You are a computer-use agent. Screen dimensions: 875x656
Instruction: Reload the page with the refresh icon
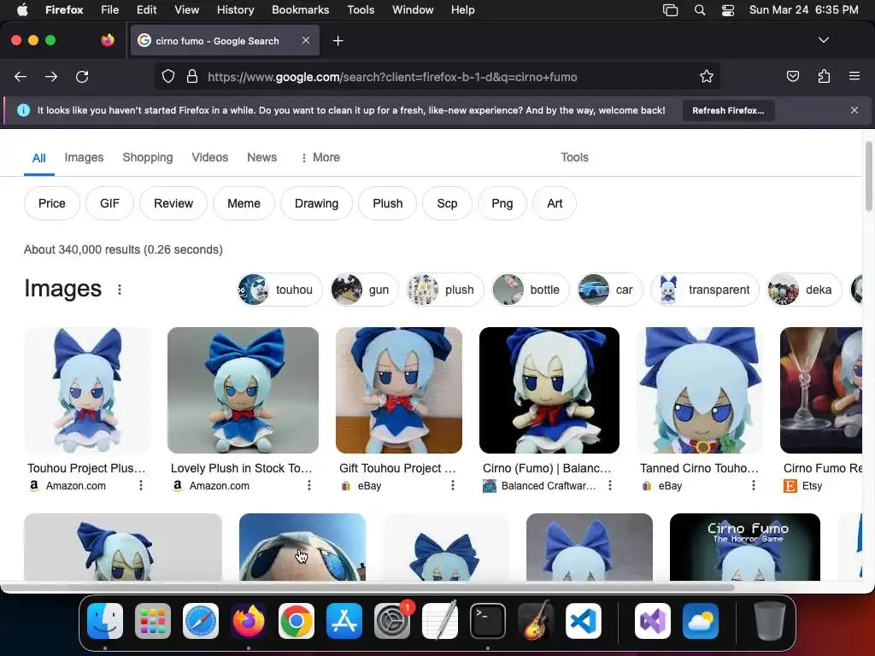tap(82, 77)
